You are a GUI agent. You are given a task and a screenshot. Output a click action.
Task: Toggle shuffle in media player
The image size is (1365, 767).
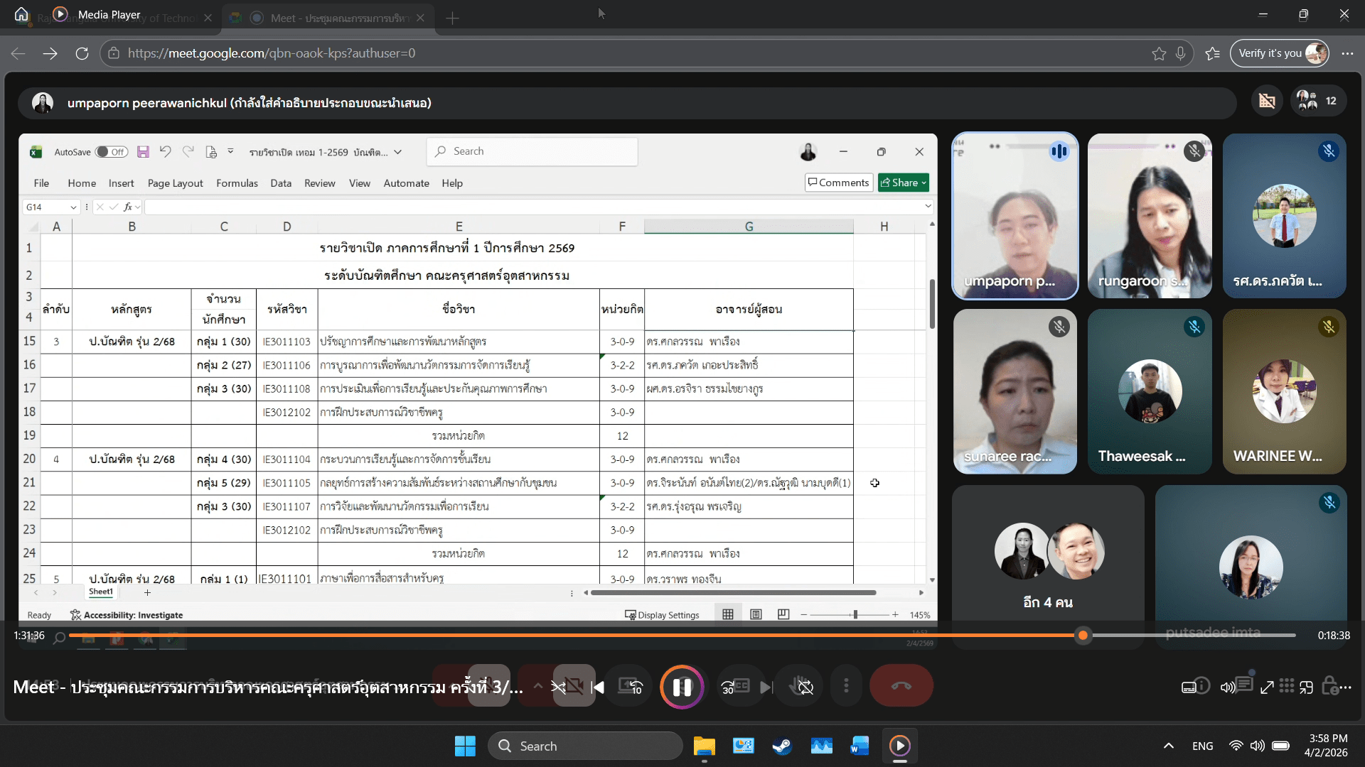558,687
